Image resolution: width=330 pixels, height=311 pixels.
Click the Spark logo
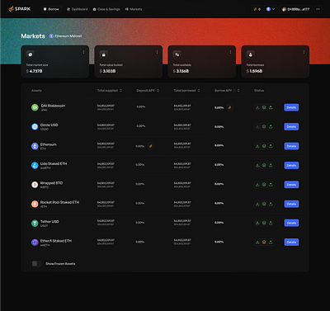coord(20,9)
